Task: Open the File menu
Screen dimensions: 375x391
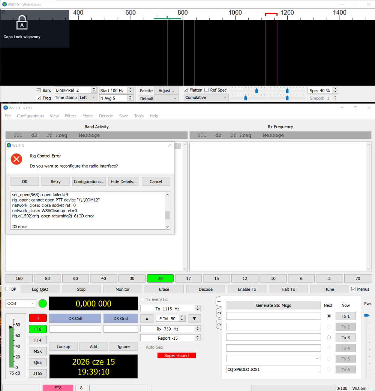Action: coord(8,116)
